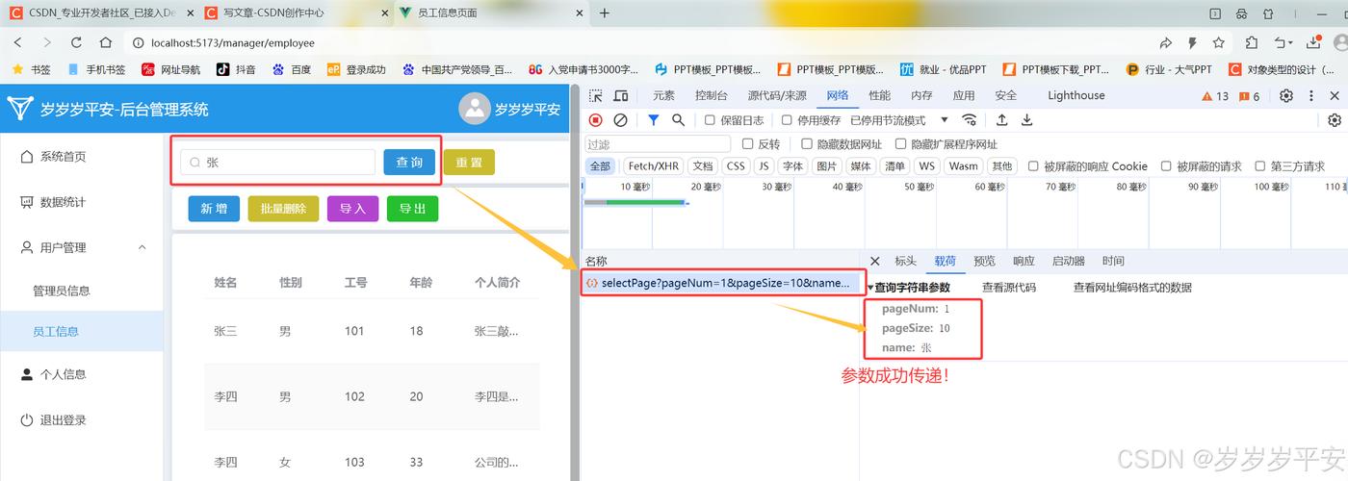The height and width of the screenshot is (481, 1348).
Task: Check 被屏蔽的请求 option
Action: 1166,166
